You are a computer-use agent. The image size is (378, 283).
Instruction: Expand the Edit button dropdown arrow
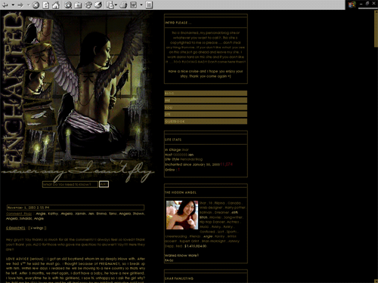coord(141,5)
